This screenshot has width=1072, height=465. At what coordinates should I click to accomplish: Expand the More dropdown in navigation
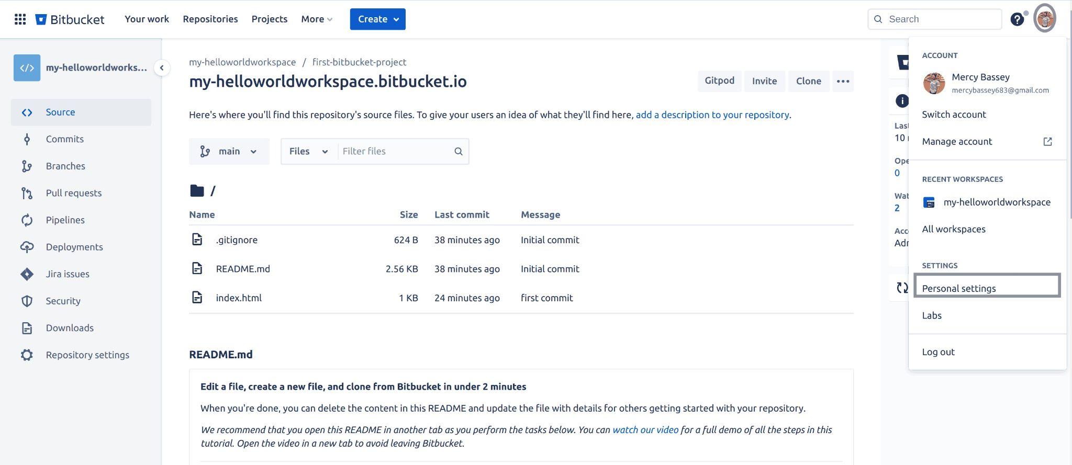[x=317, y=19]
